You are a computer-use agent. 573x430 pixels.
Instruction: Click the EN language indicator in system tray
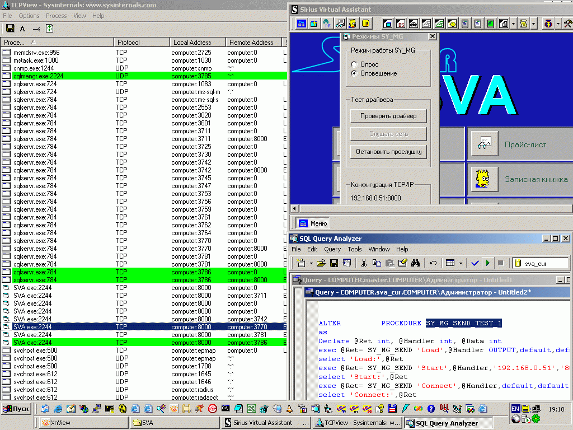tap(515, 409)
